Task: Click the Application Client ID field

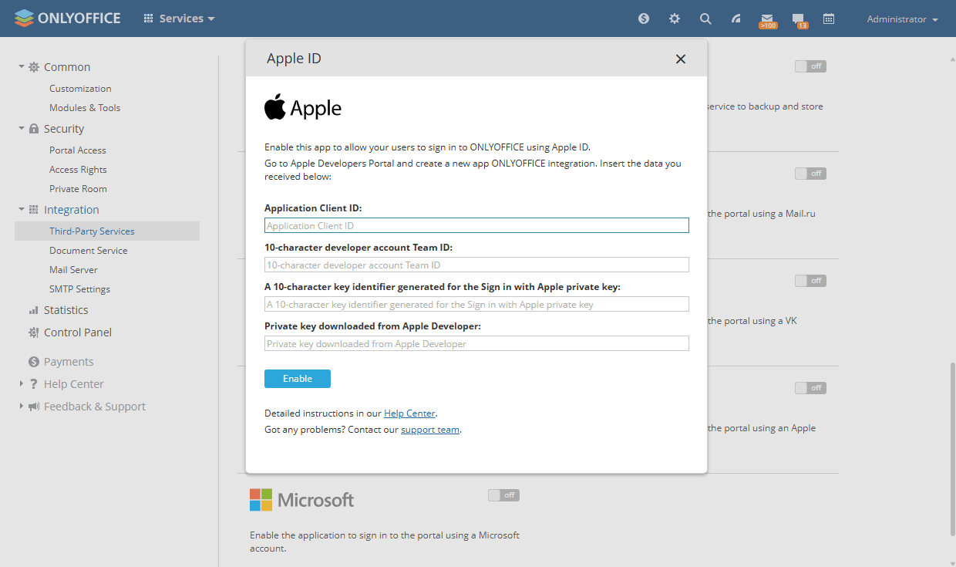Action: pos(476,225)
